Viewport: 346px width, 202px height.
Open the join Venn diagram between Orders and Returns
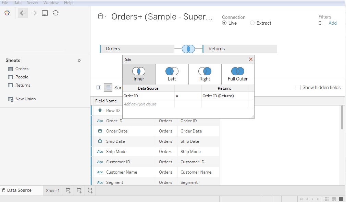188,49
